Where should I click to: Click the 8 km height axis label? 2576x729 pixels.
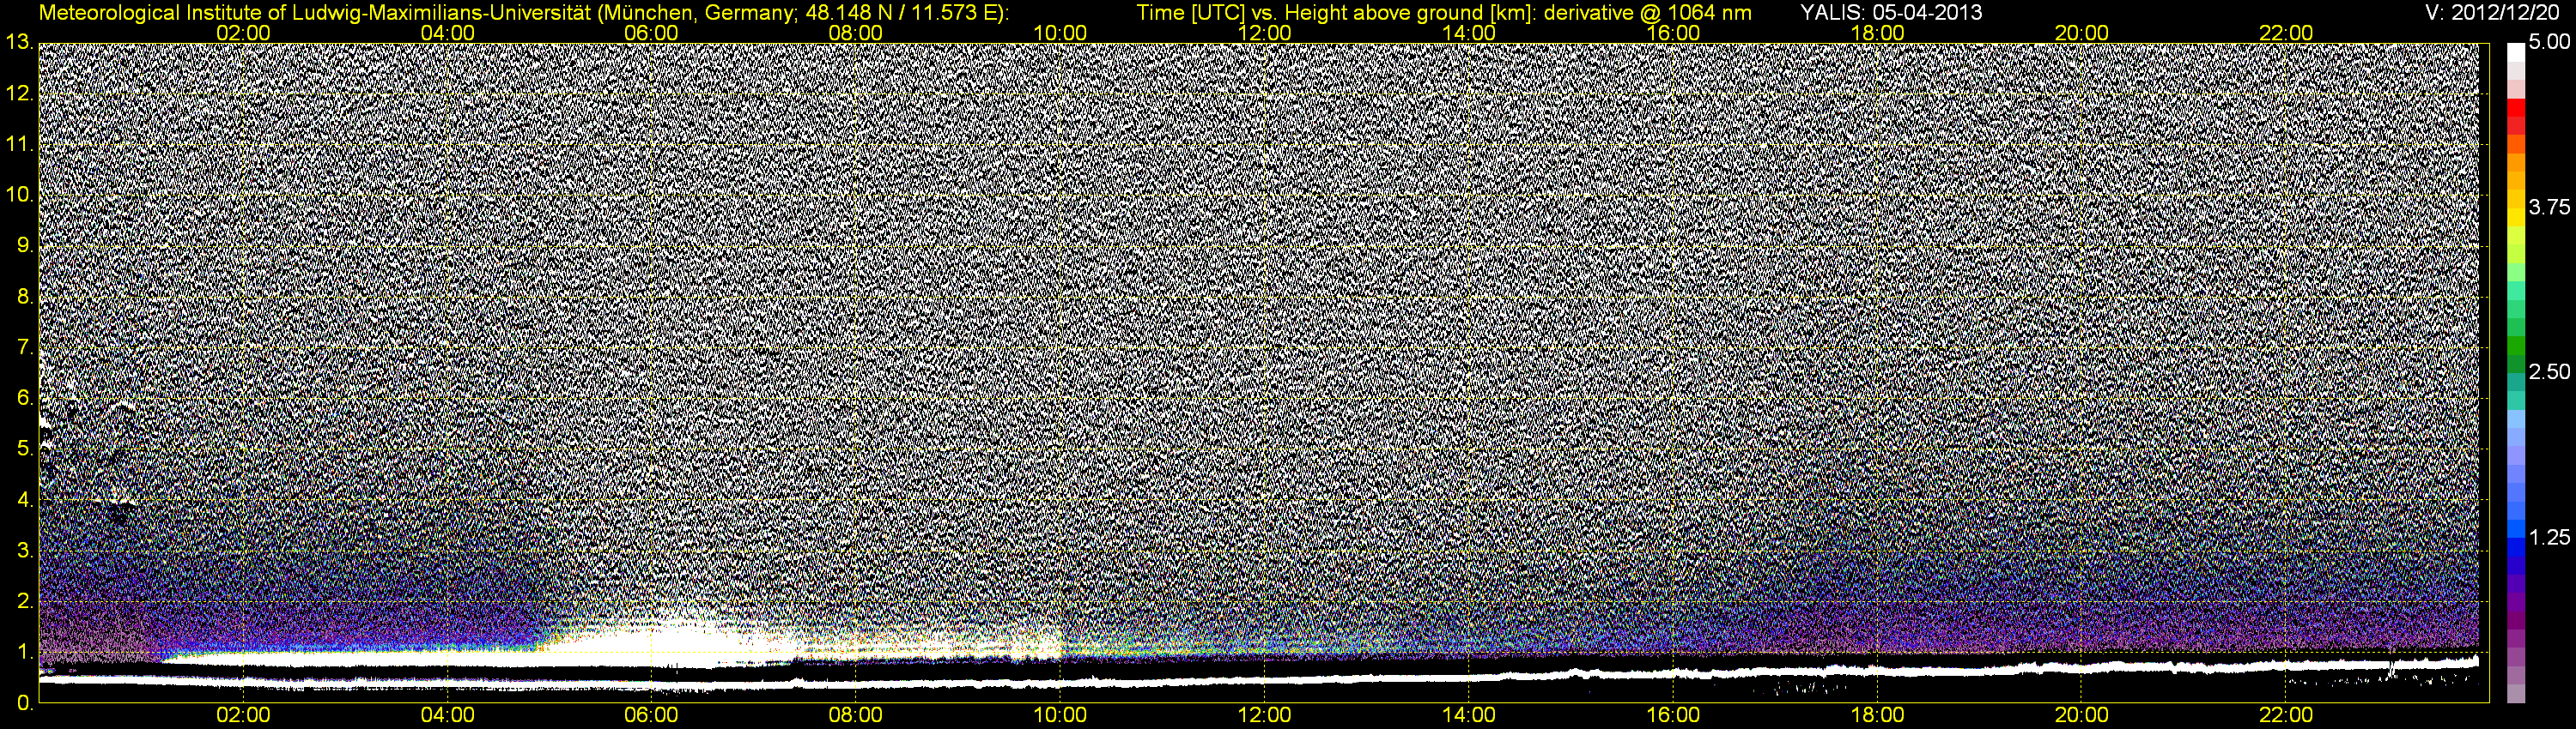24,297
